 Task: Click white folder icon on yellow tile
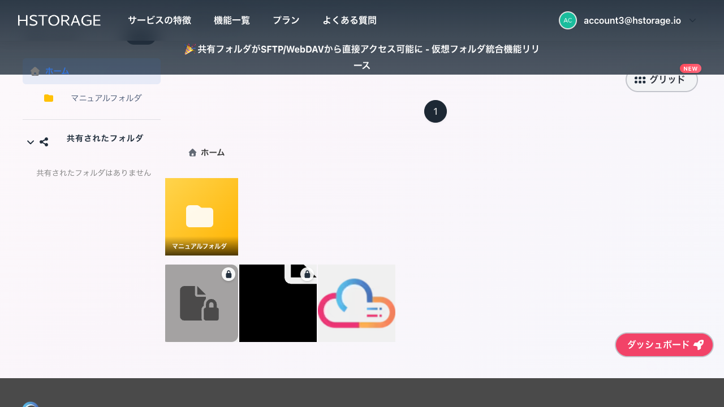click(x=200, y=216)
